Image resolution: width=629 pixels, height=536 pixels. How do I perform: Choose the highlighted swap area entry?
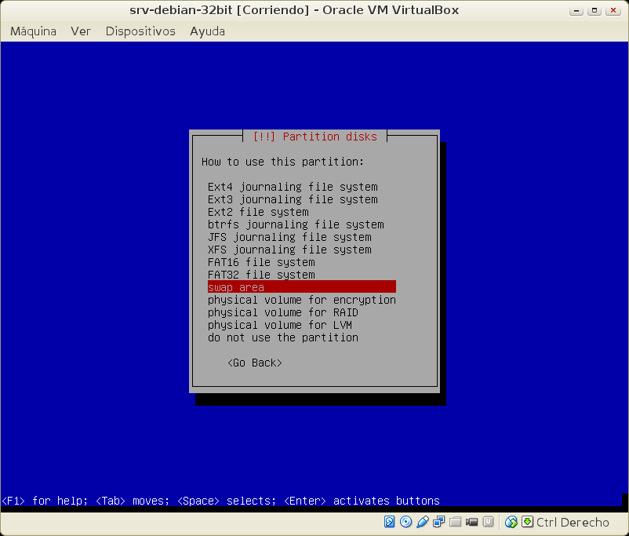click(301, 287)
